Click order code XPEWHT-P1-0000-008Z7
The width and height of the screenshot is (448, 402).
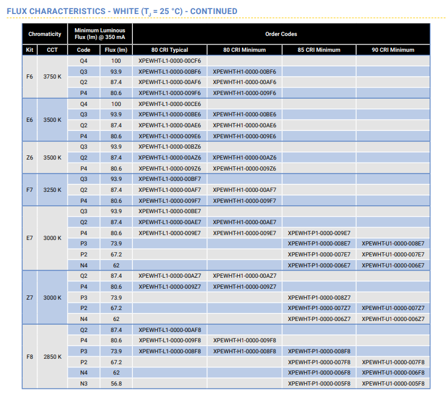click(319, 297)
